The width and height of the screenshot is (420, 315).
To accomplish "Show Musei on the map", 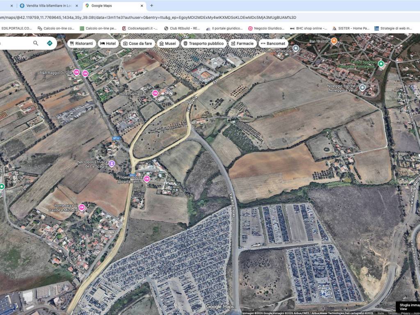I will (x=167, y=43).
